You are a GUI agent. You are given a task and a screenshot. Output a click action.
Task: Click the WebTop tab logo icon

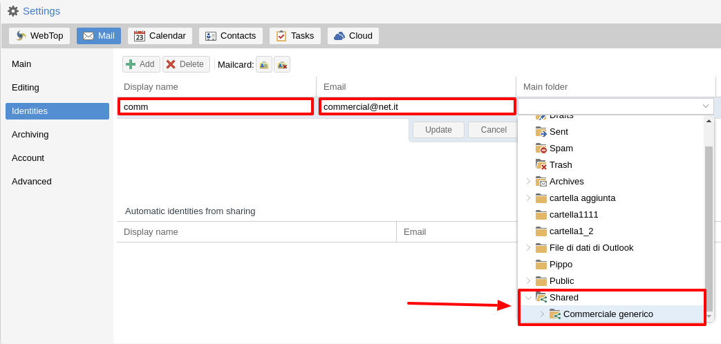tap(21, 36)
